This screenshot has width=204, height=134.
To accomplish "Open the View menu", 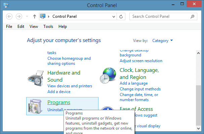I will pyautogui.click(x=34, y=27).
